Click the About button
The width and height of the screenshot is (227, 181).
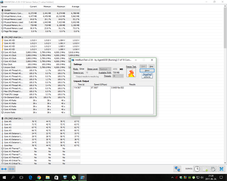(147, 70)
